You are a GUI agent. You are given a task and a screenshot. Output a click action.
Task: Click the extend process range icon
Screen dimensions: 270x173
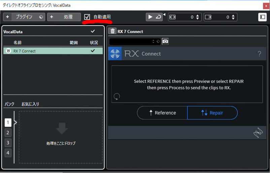pos(172,17)
